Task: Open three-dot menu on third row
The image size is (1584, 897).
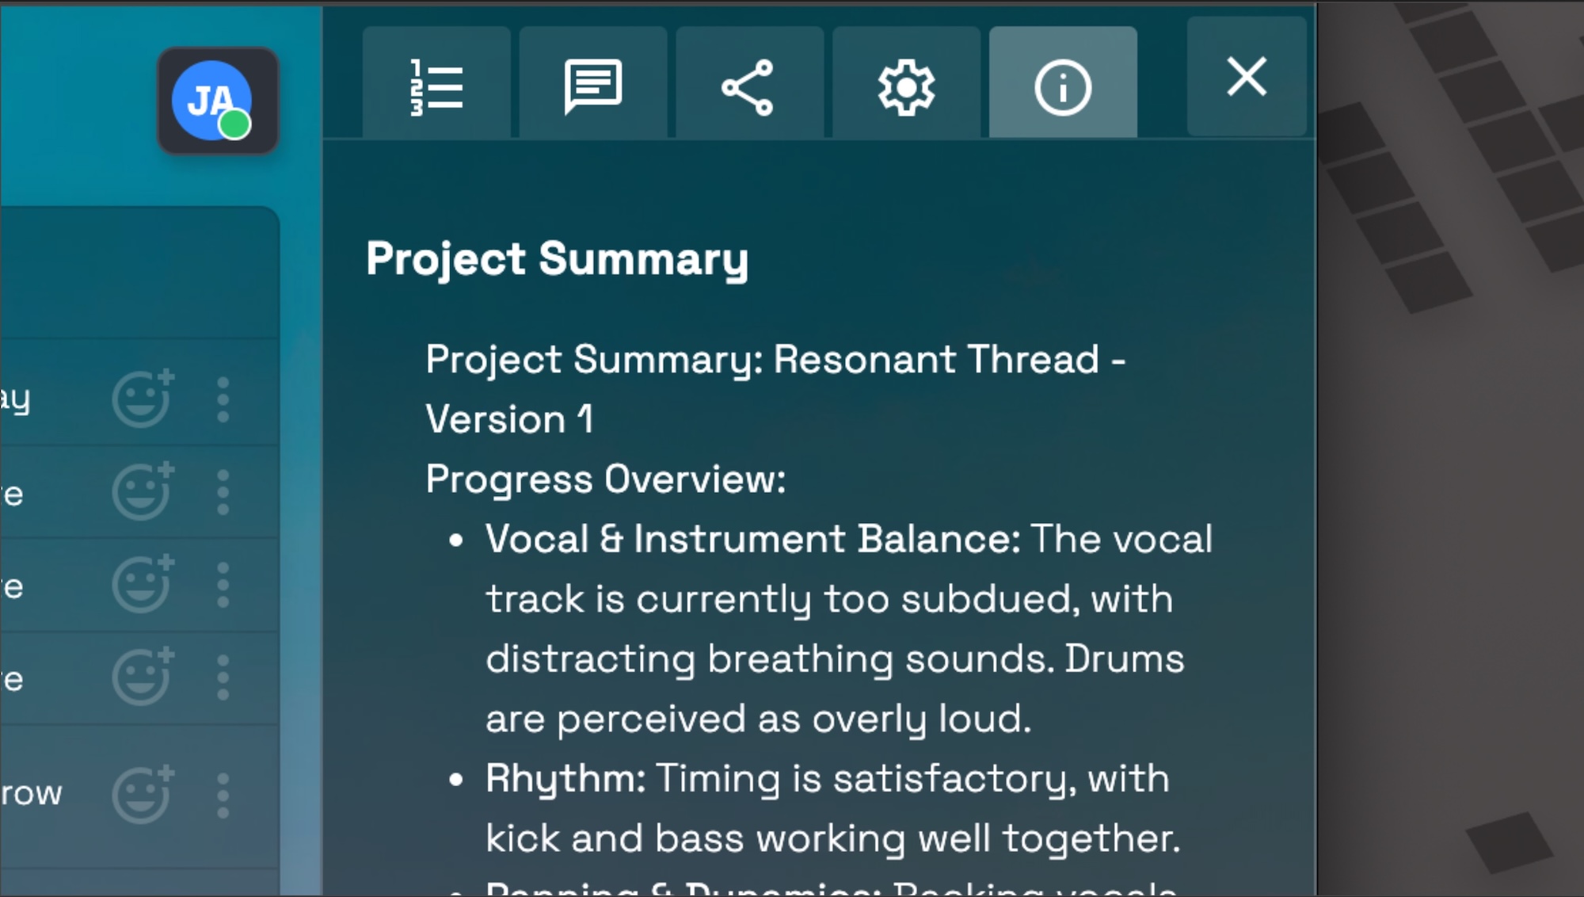Action: pyautogui.click(x=223, y=584)
